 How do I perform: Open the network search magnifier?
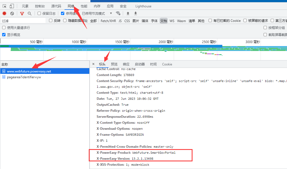point(29,13)
